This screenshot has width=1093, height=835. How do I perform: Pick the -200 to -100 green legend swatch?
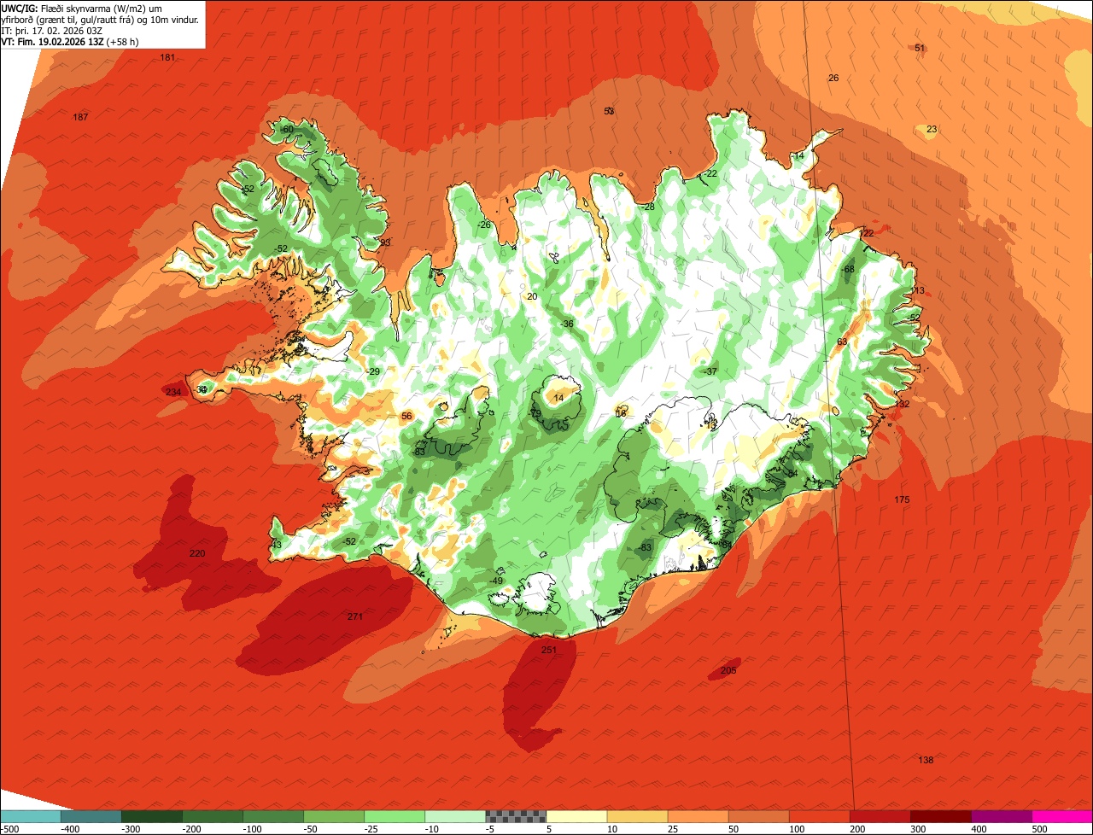(213, 816)
